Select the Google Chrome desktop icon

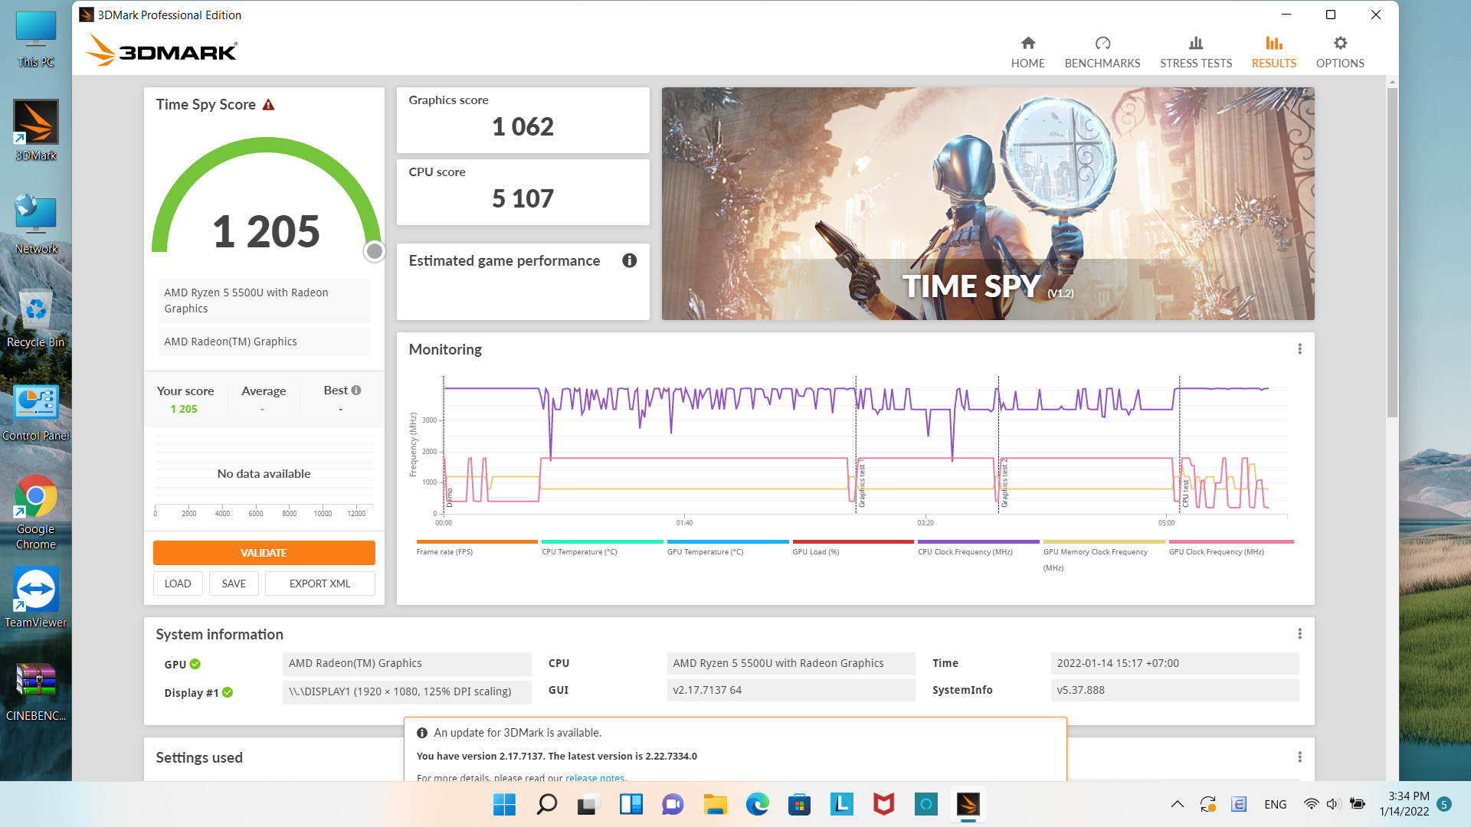pyautogui.click(x=35, y=512)
